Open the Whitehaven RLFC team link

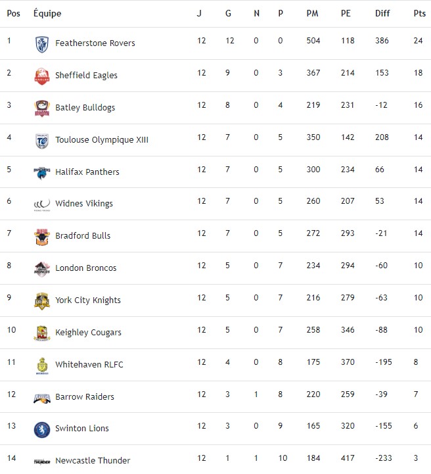tap(89, 365)
